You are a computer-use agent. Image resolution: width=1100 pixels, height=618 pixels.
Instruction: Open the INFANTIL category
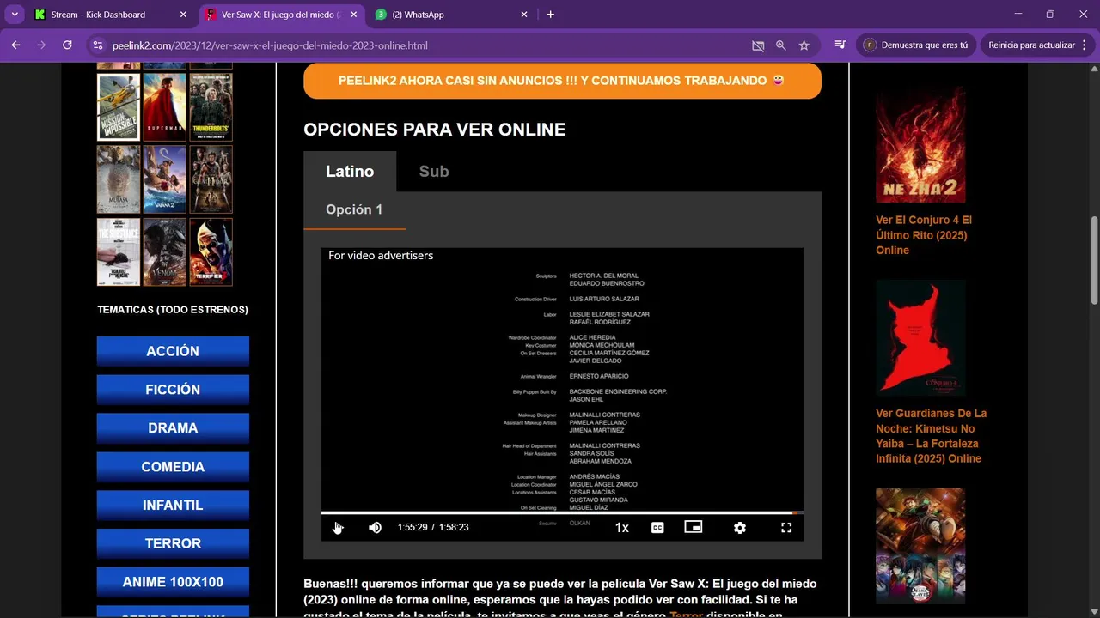(x=173, y=506)
